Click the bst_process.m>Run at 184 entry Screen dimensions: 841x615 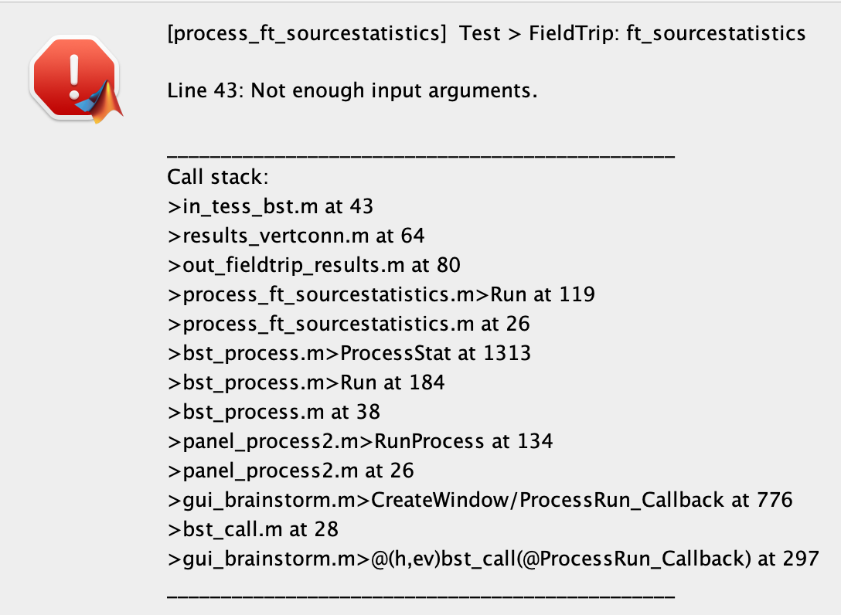click(x=306, y=382)
